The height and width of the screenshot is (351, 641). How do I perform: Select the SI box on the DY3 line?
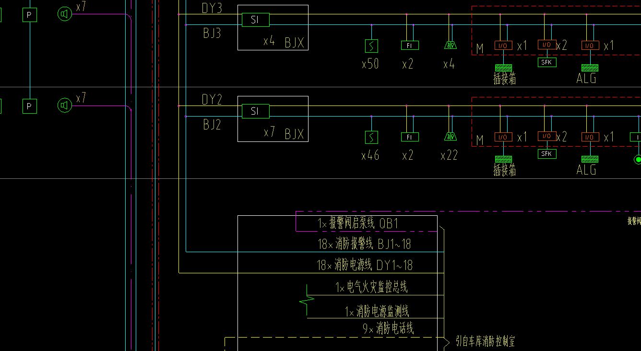[x=255, y=20]
